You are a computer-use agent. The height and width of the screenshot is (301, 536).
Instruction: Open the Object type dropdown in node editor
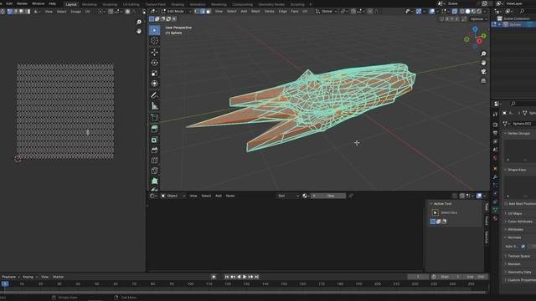[x=173, y=196]
